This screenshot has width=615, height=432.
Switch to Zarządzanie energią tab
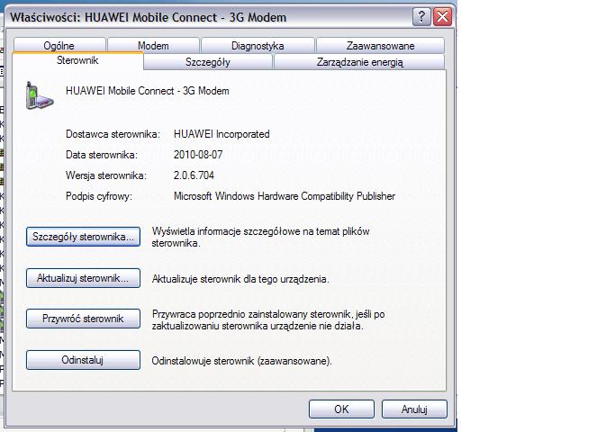pos(359,62)
